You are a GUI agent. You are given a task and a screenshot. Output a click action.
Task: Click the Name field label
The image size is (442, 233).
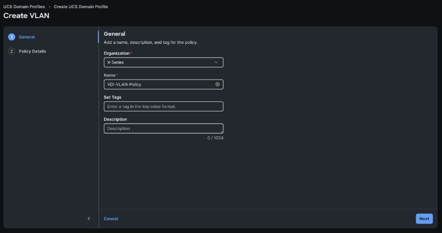coord(110,75)
